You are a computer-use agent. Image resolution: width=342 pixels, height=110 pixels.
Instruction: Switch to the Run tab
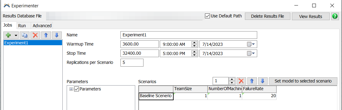point(22,26)
